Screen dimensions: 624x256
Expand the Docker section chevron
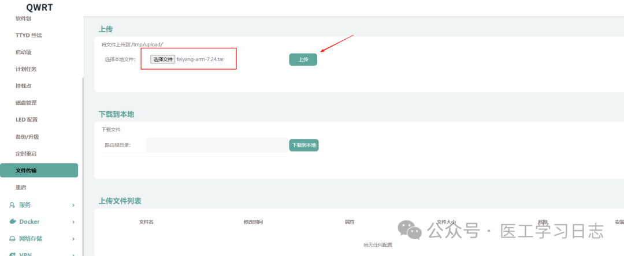coord(73,222)
